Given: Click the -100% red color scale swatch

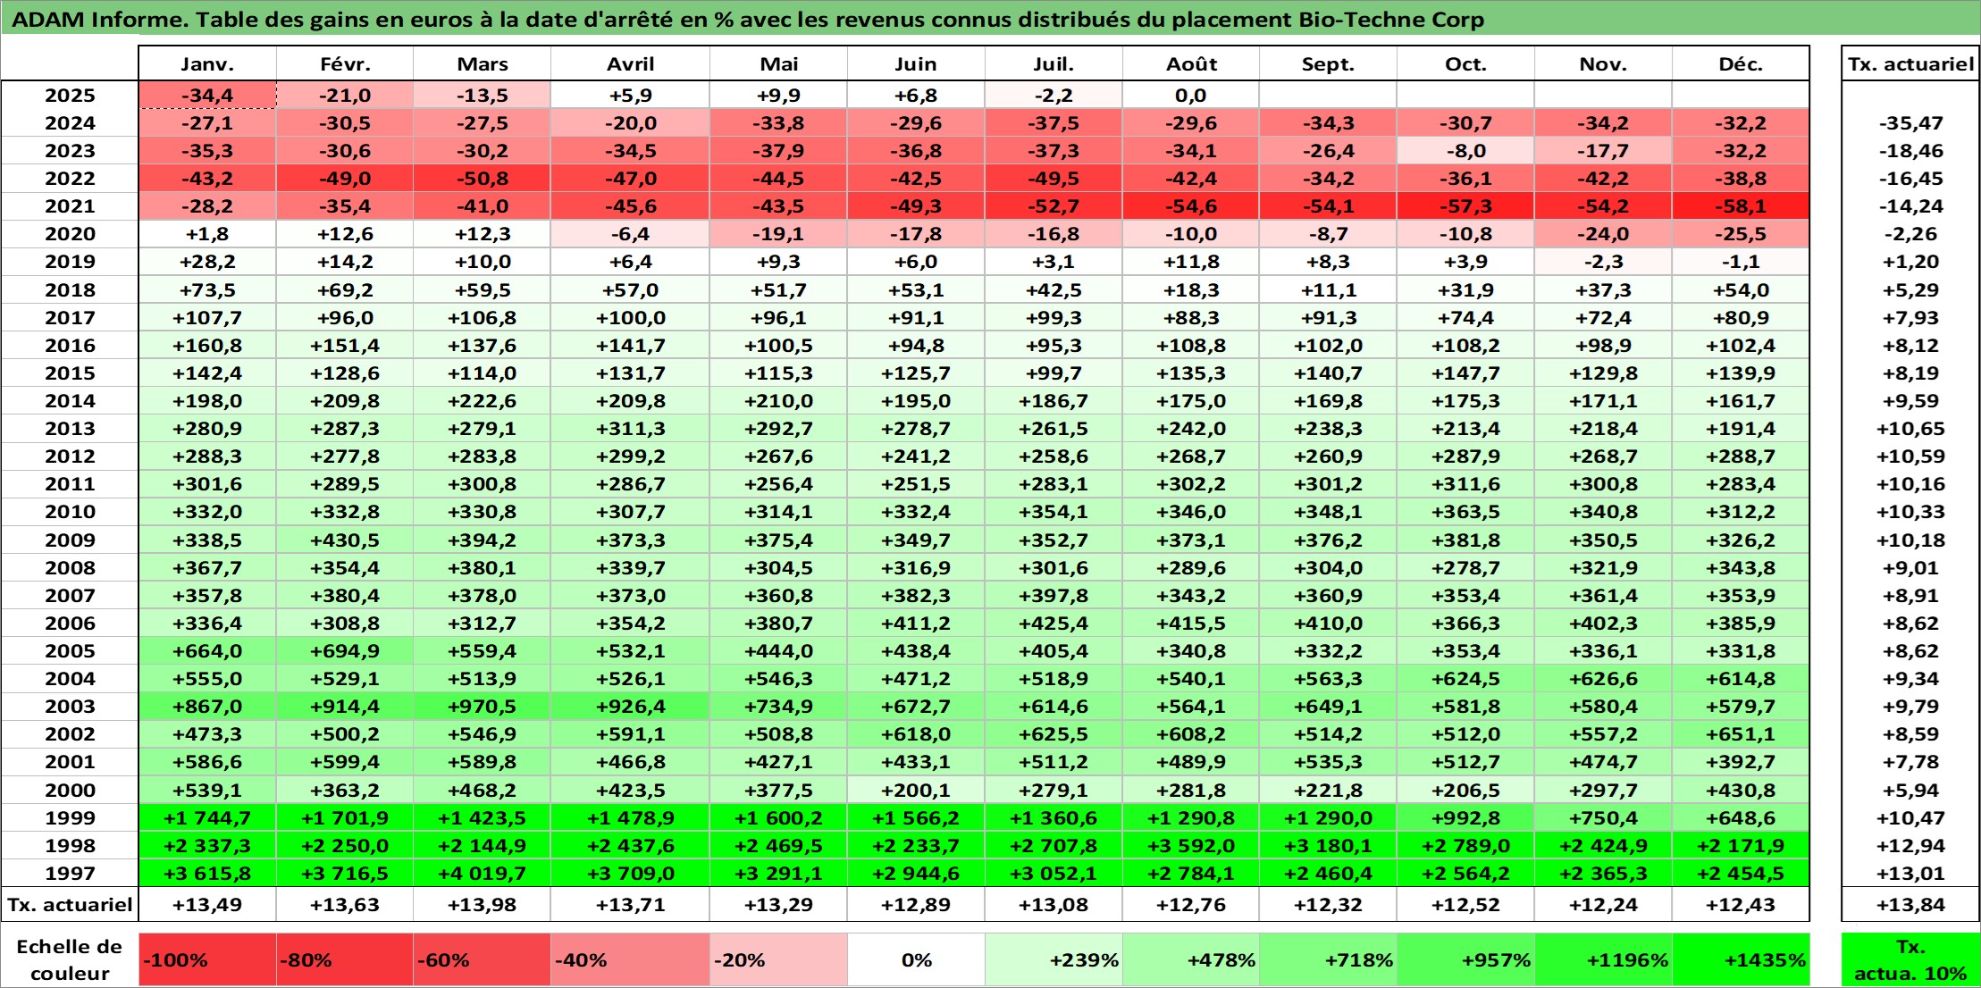Looking at the screenshot, I should (207, 960).
